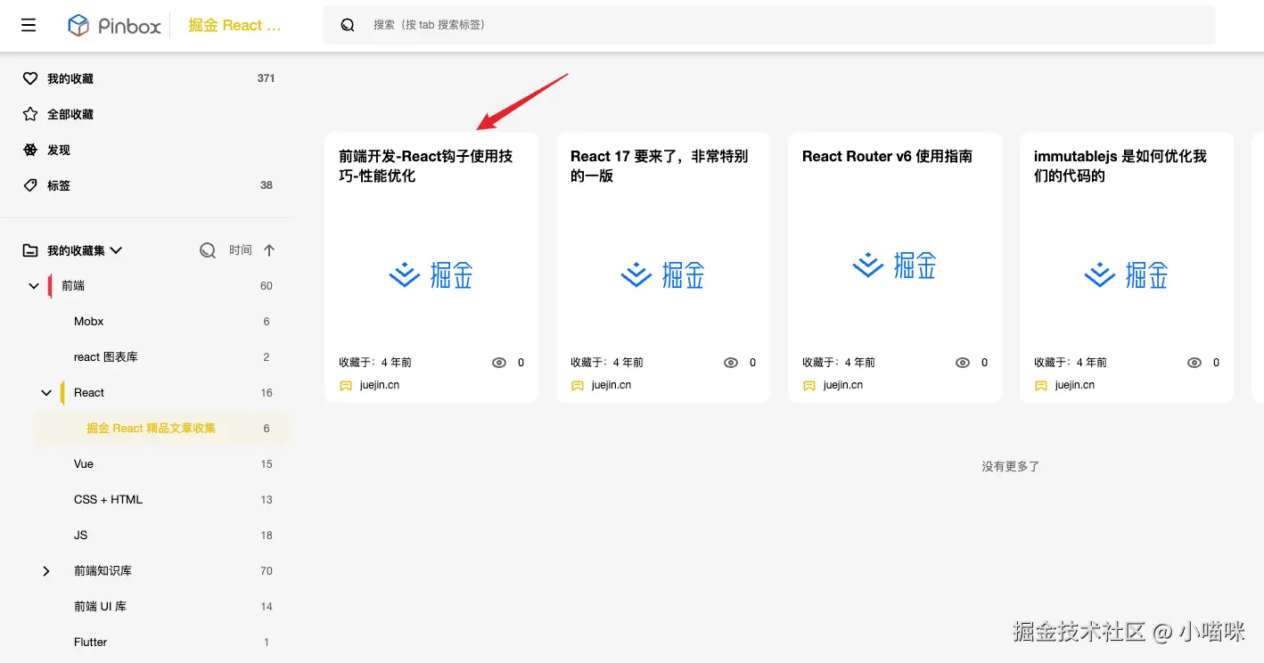Click views eye icon on React 17 card
This screenshot has width=1264, height=663.
pyautogui.click(x=731, y=363)
